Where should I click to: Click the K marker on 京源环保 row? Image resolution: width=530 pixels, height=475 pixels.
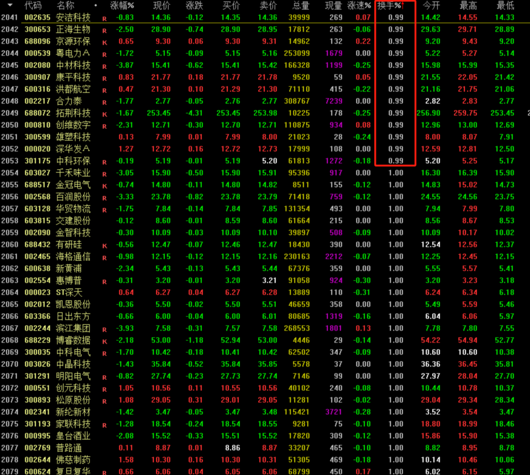point(105,42)
